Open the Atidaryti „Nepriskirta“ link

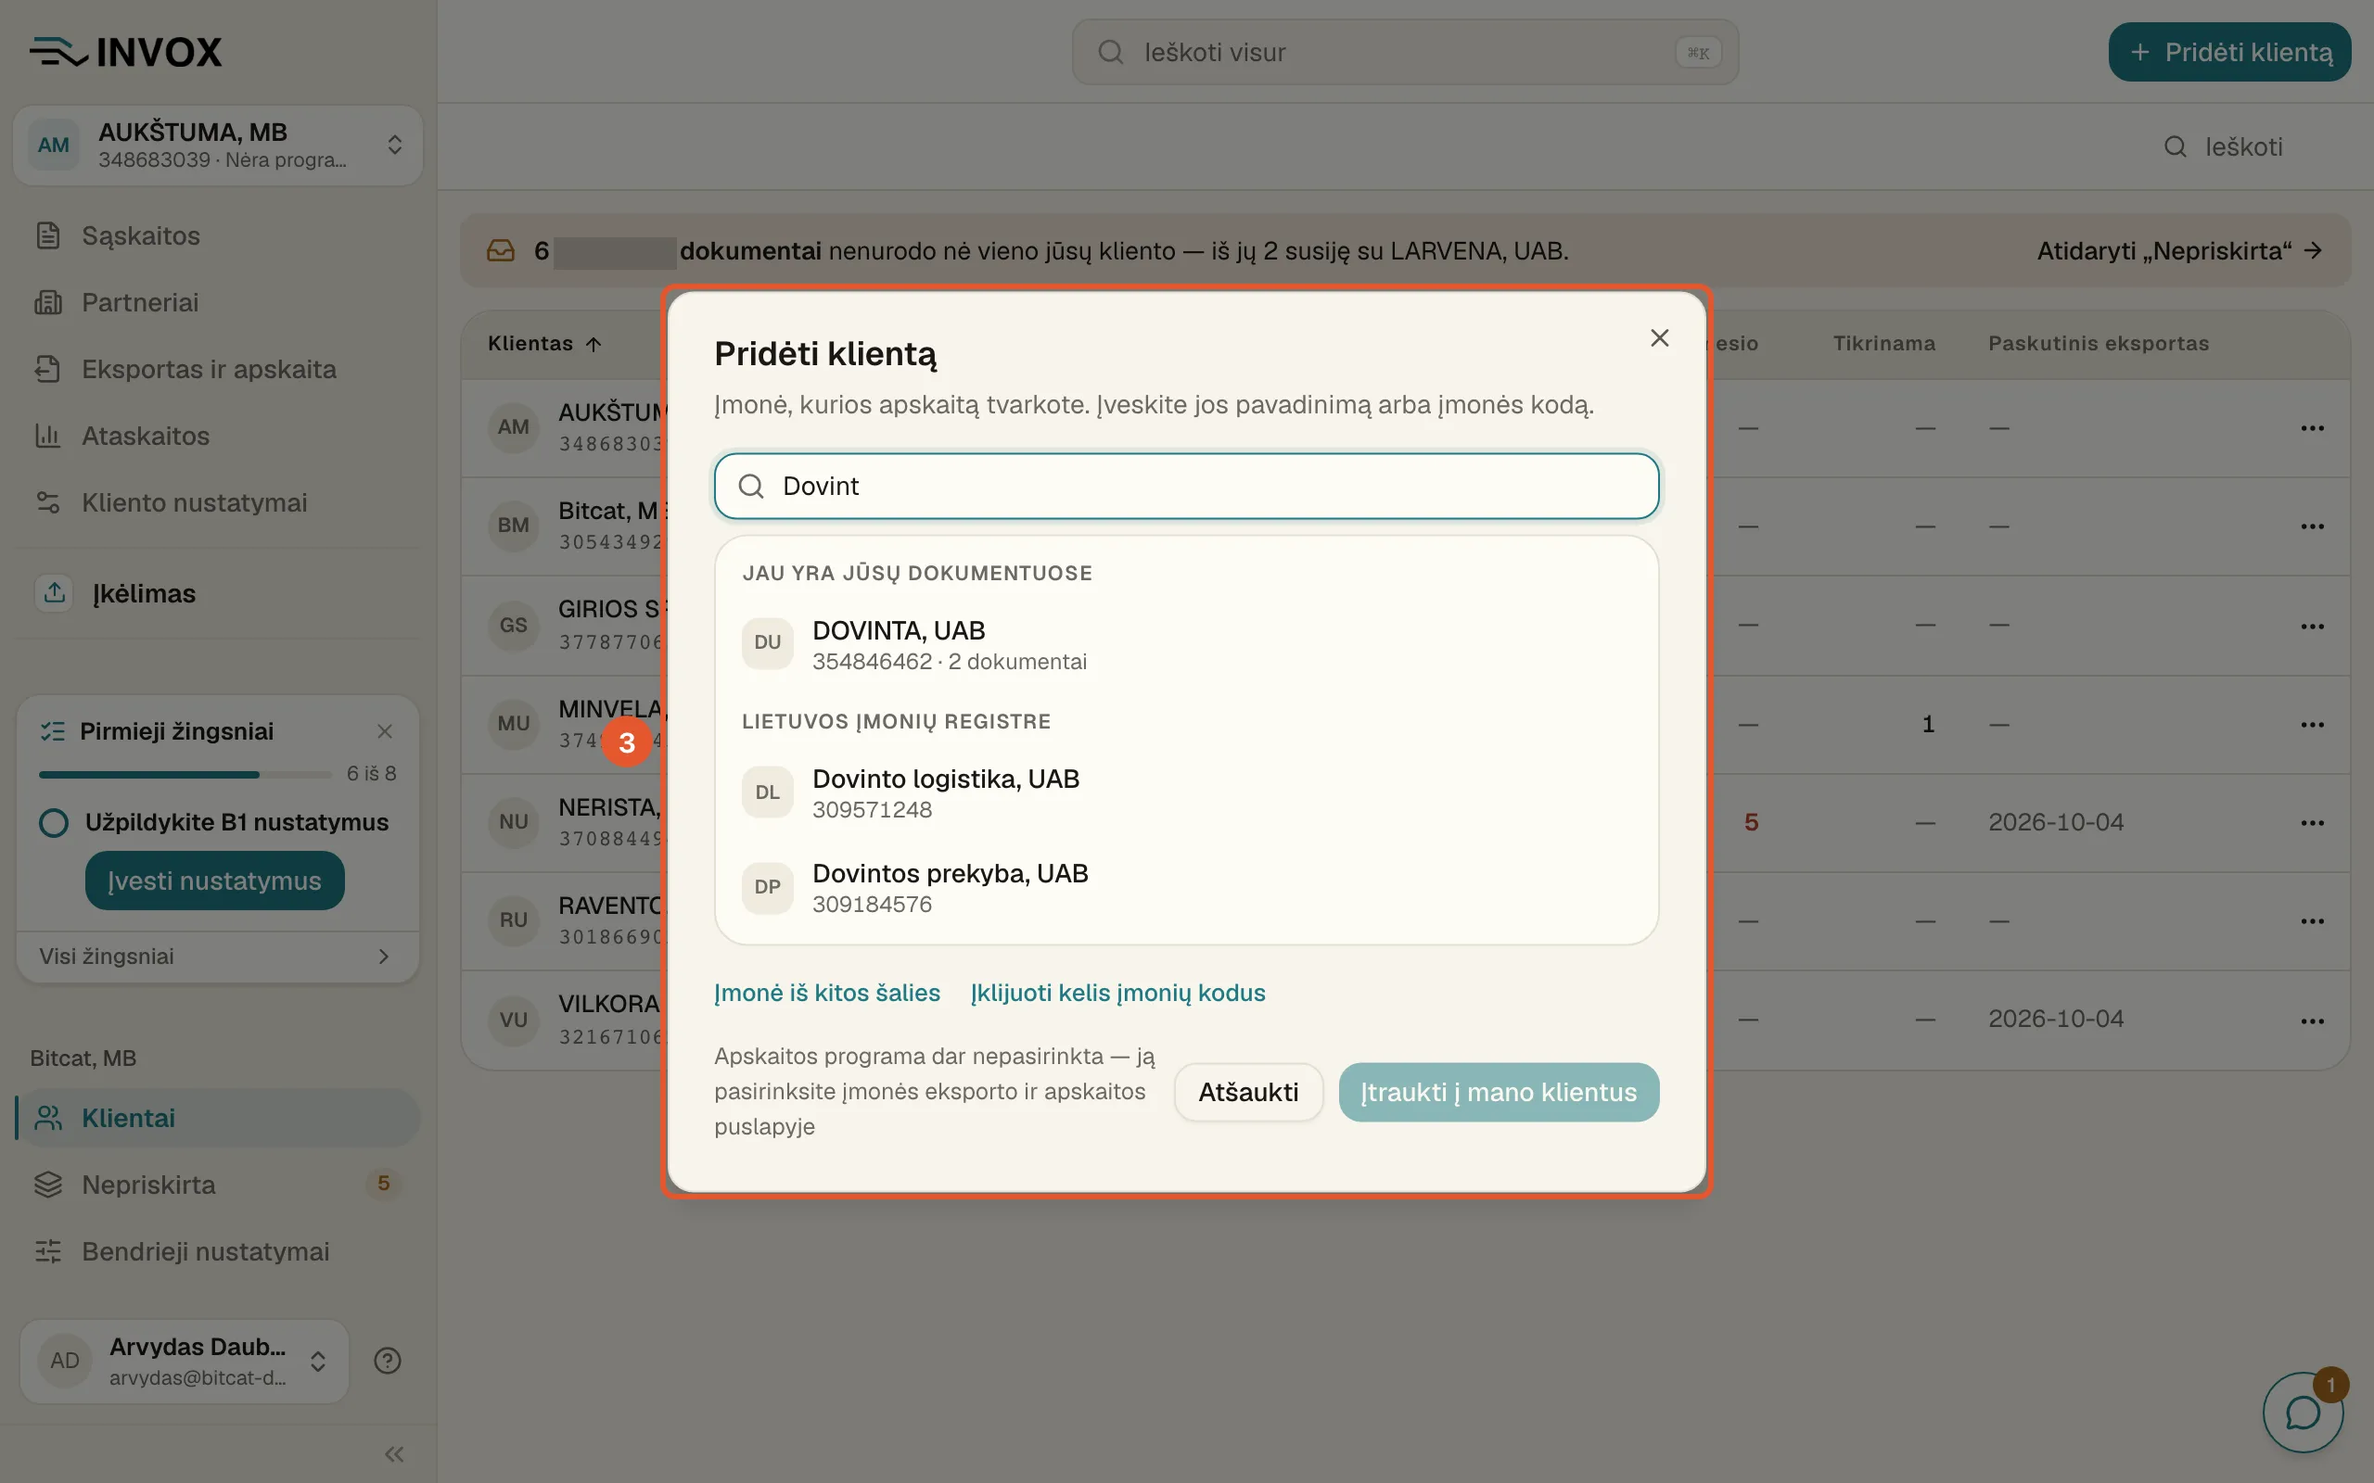2178,251
